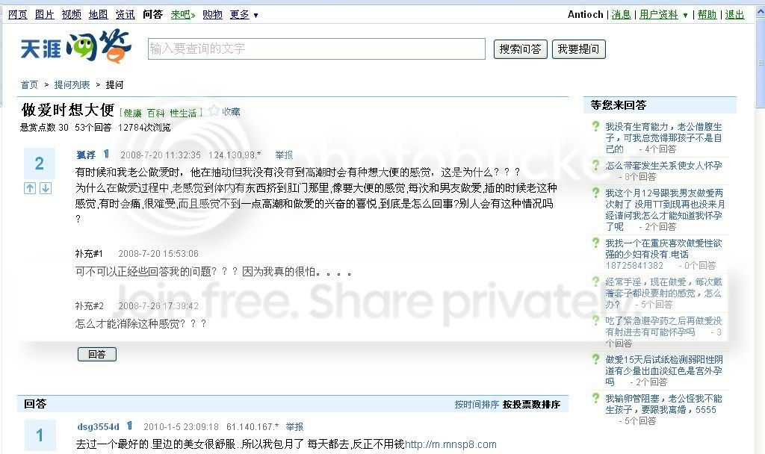Sort answers by 按时间排序
765x454 pixels.
pos(477,404)
